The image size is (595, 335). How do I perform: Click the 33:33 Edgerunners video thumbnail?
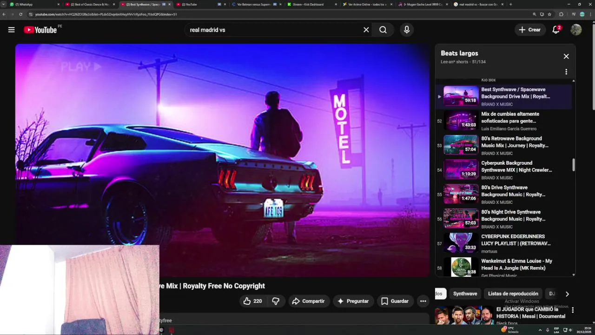(x=461, y=243)
